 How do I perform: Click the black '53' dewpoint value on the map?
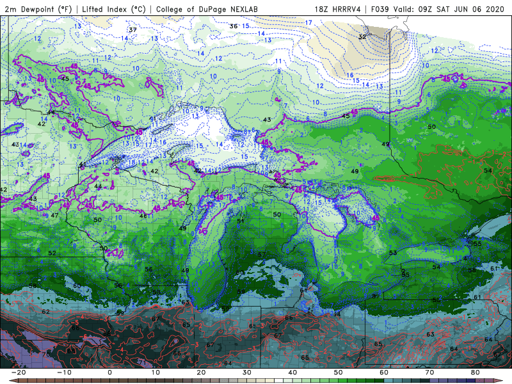point(393,253)
